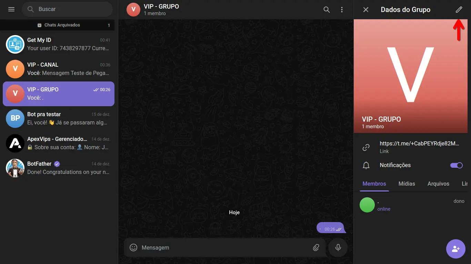Start voice recording with microphone button
The image size is (471, 264).
[x=338, y=247]
